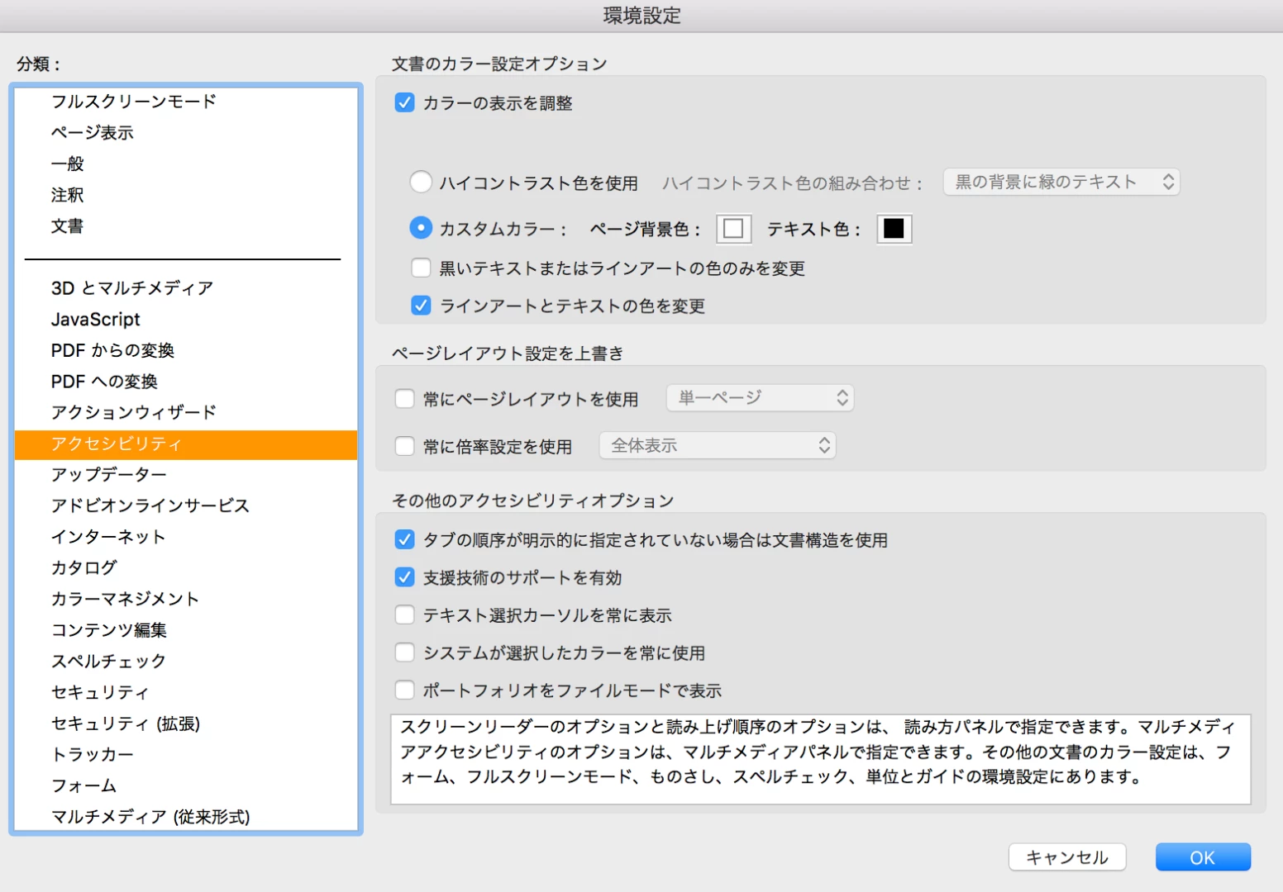Click the キャンセル button
Viewport: 1283px width, 892px height.
(1067, 857)
